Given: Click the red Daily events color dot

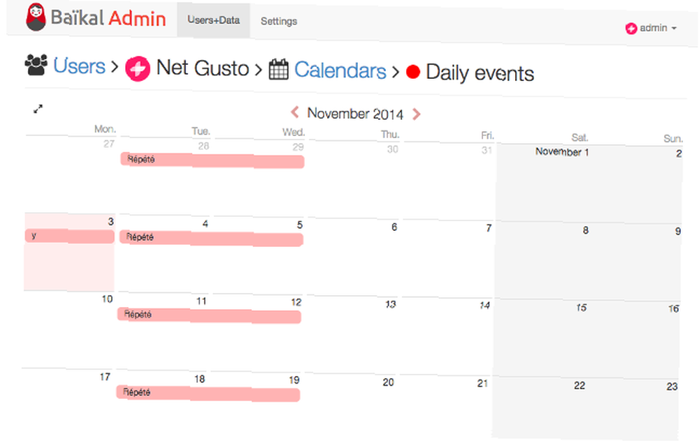Looking at the screenshot, I should [413, 72].
